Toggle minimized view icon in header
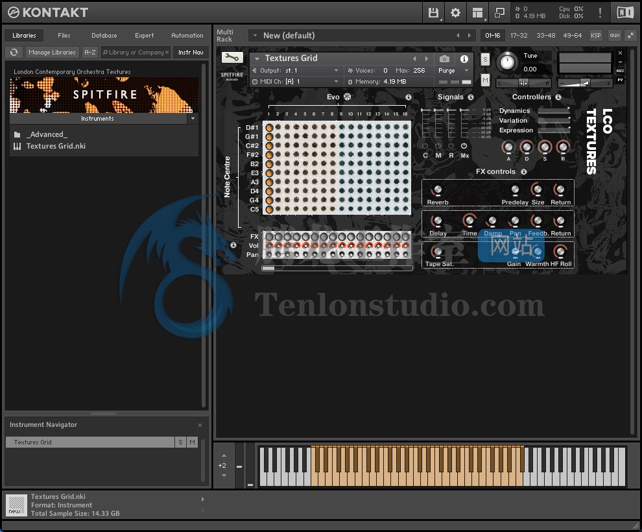Image resolution: width=642 pixels, height=532 pixels. pos(499,13)
